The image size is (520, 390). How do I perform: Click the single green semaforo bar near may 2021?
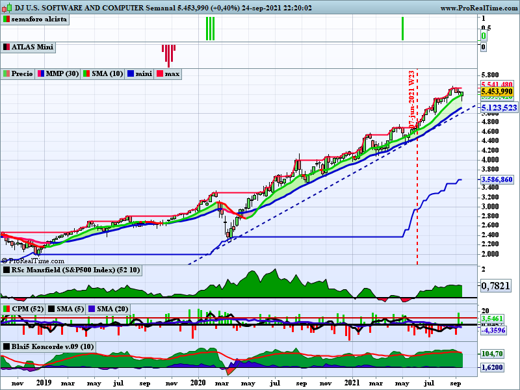point(402,29)
